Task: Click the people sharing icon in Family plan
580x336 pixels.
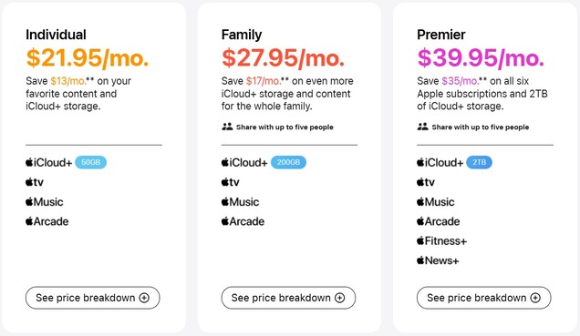Action: tap(227, 127)
